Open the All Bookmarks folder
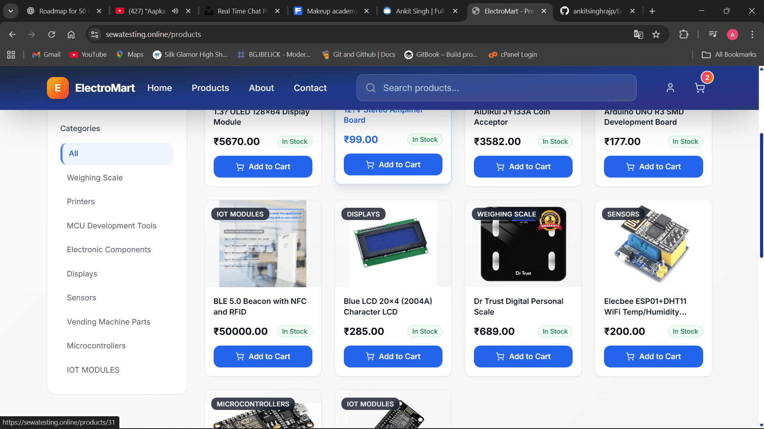The image size is (764, 429). pos(729,54)
